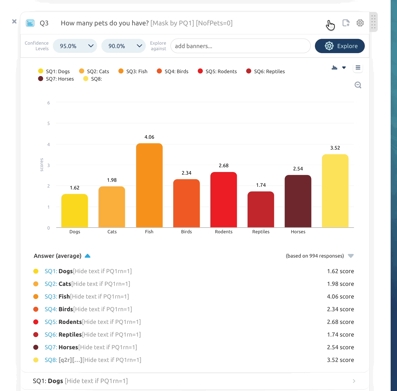
Task: Click the color dot beside SQ7 Horses answer row
Action: [36, 347]
